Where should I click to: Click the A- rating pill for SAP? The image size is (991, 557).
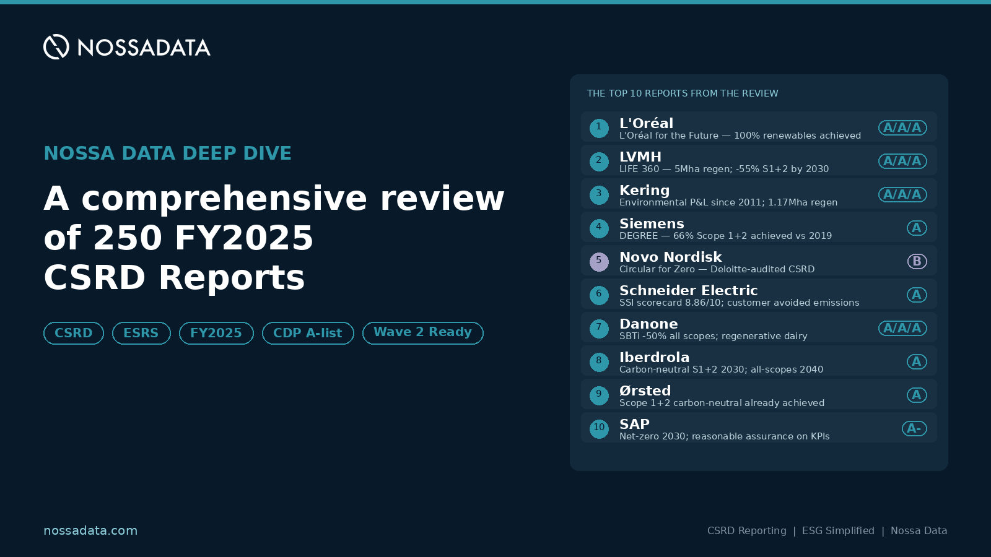(x=914, y=429)
